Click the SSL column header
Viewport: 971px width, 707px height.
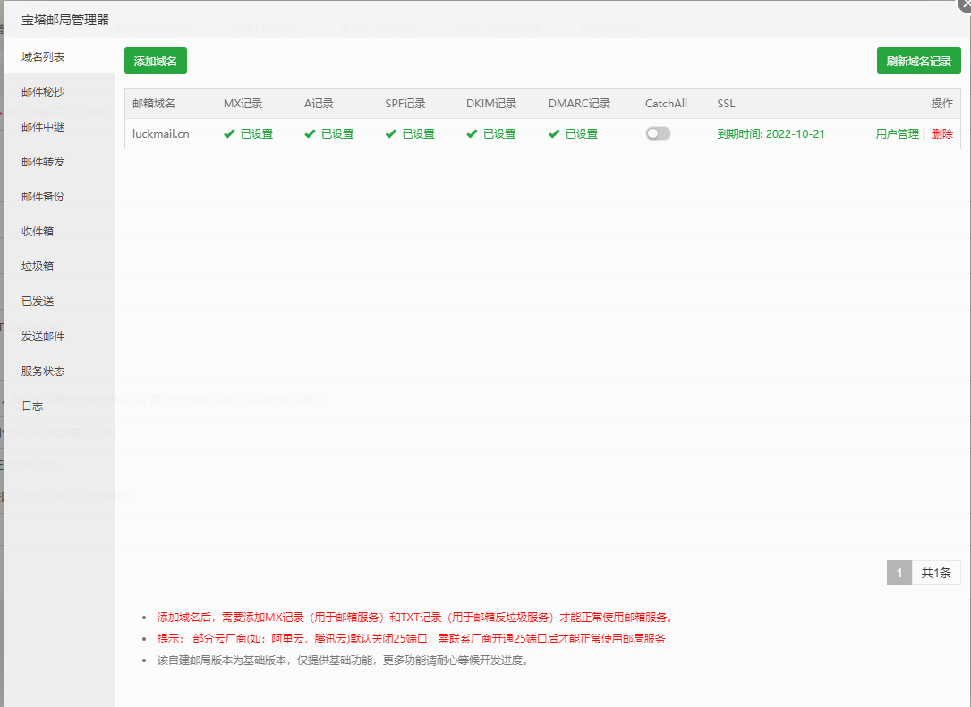tap(726, 104)
